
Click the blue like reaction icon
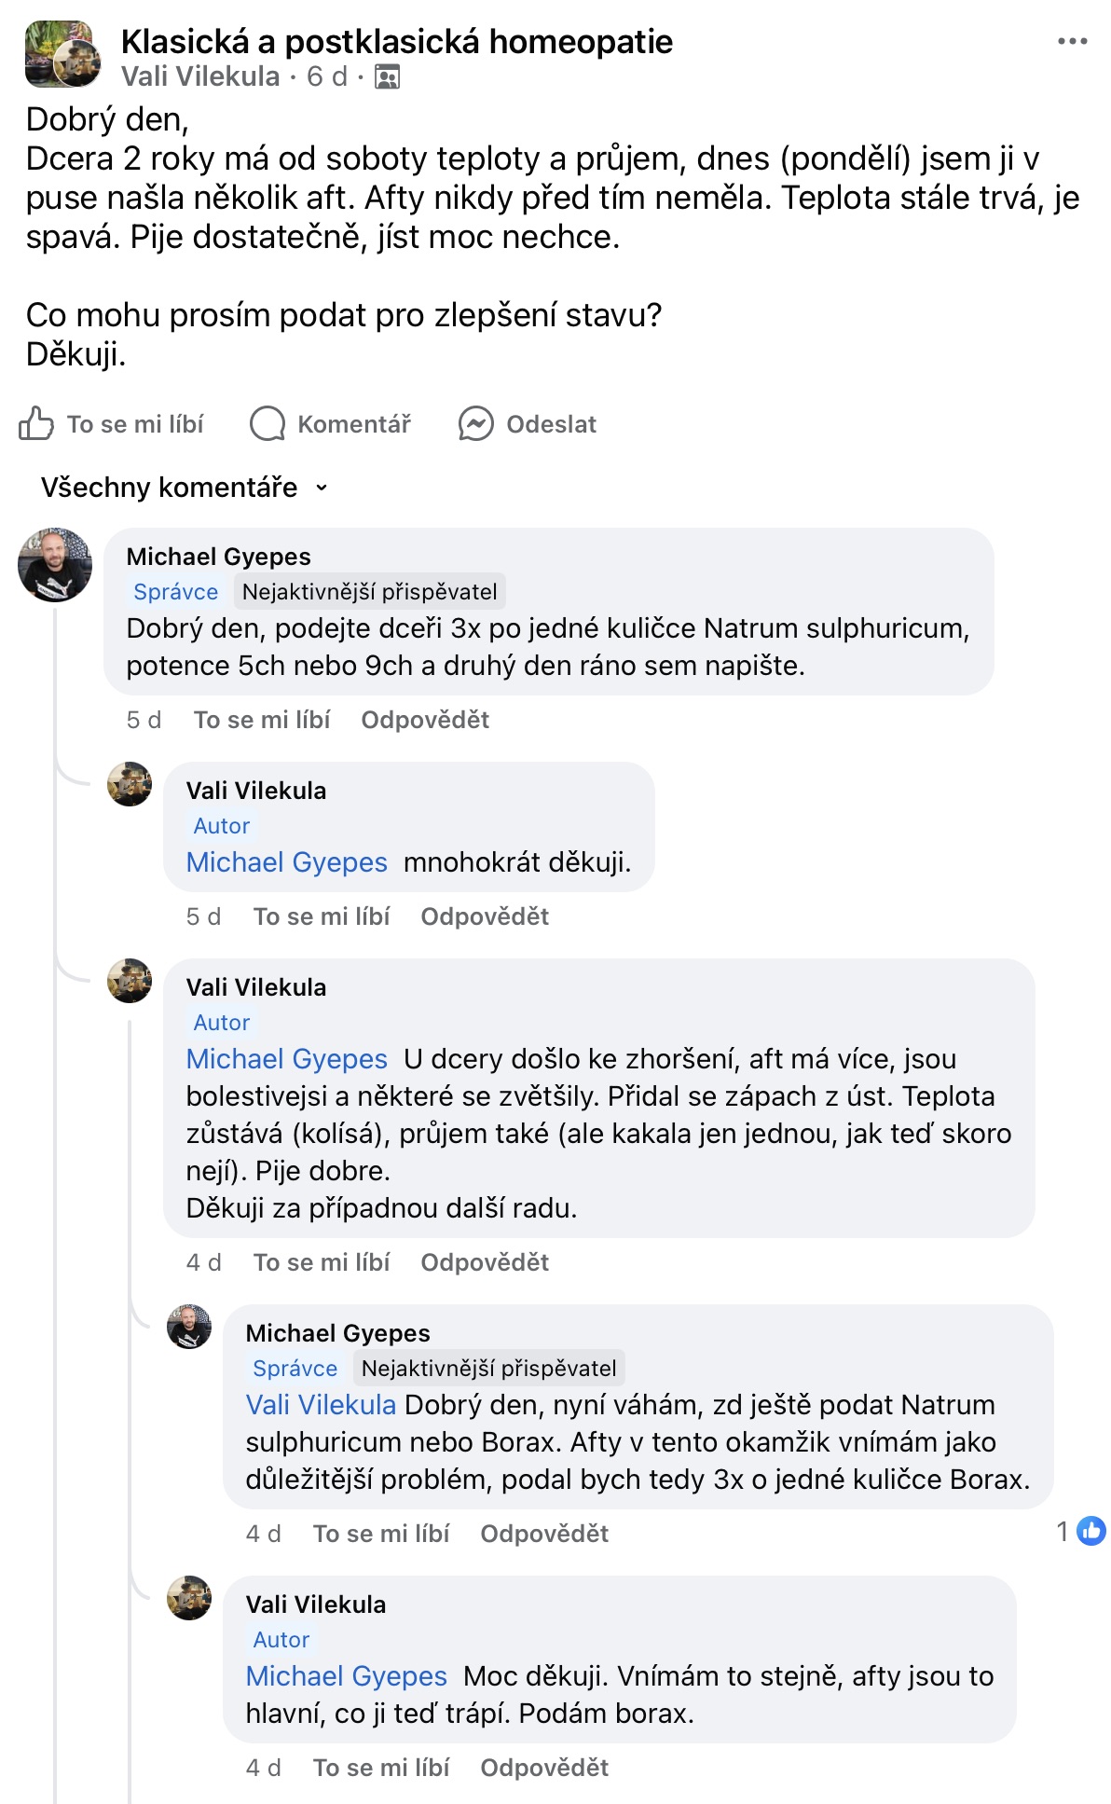(1090, 1531)
